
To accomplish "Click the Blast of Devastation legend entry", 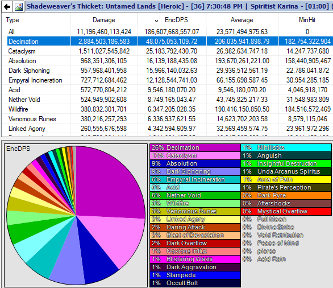I will tap(195, 235).
